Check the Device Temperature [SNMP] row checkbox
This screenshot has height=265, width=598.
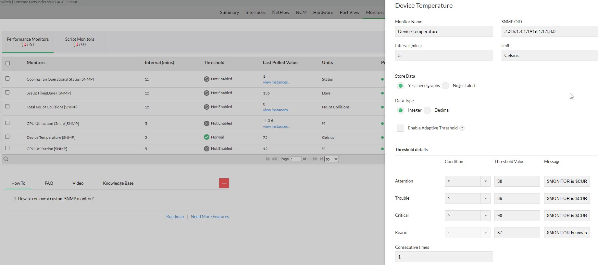[7, 137]
